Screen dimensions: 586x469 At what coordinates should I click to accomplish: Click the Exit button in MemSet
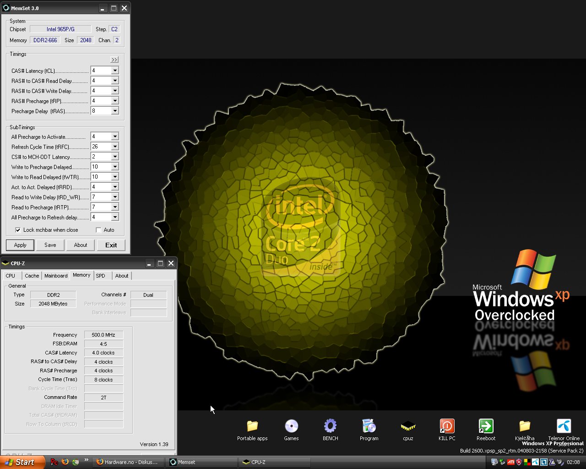(x=111, y=245)
